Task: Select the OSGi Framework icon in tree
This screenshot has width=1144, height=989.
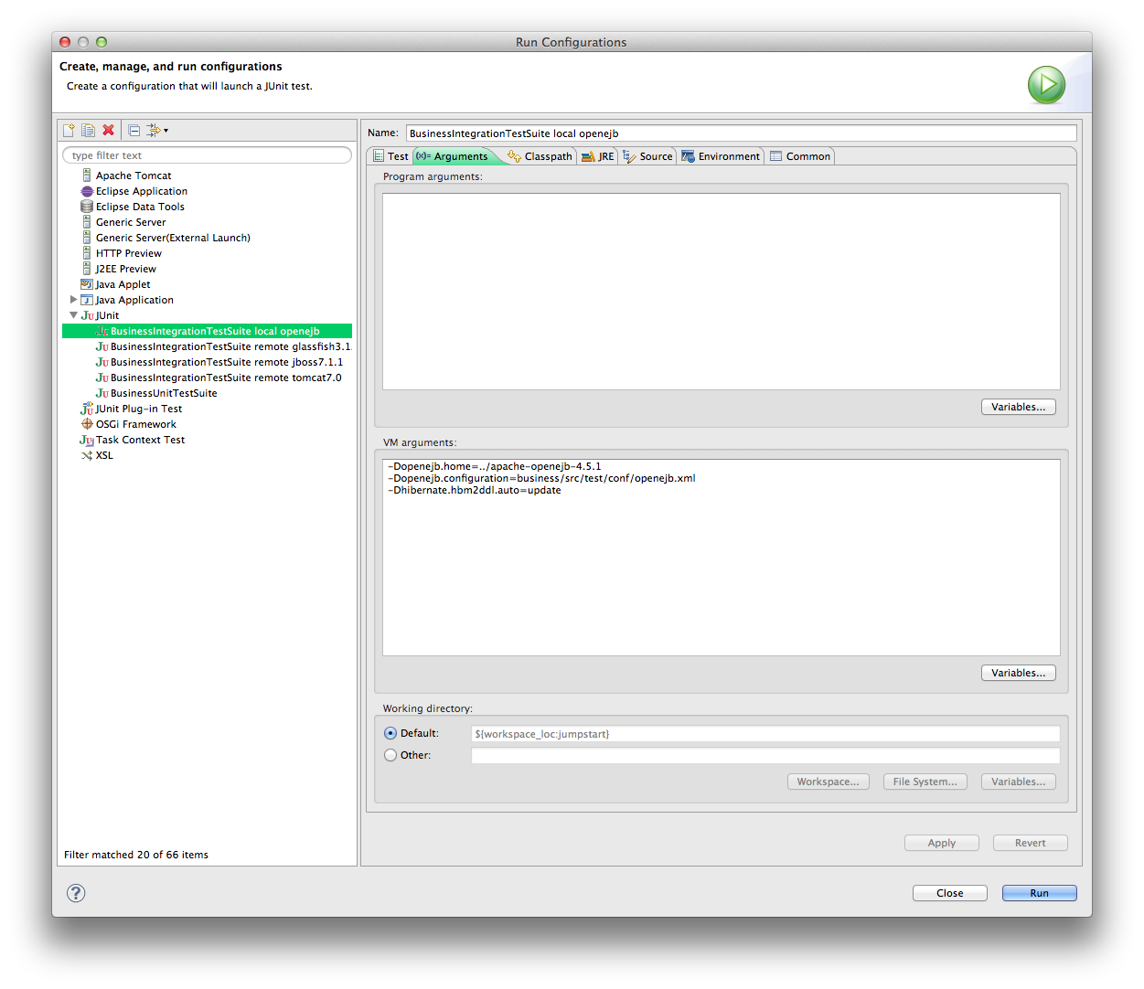Action: (x=87, y=424)
